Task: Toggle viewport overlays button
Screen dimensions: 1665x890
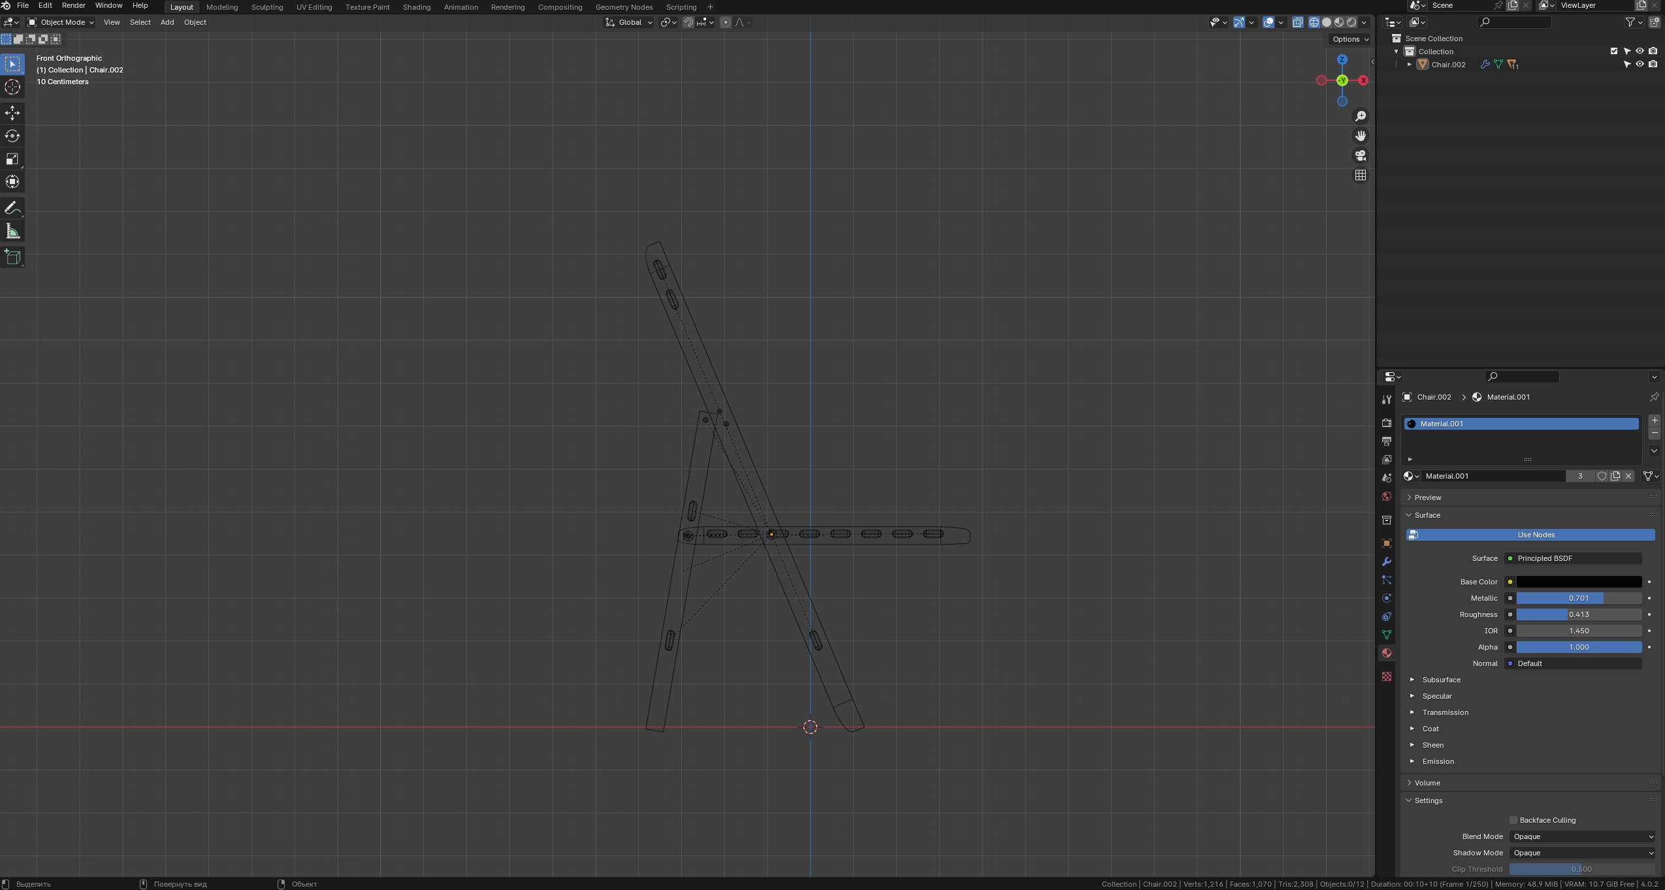Action: click(x=1269, y=22)
